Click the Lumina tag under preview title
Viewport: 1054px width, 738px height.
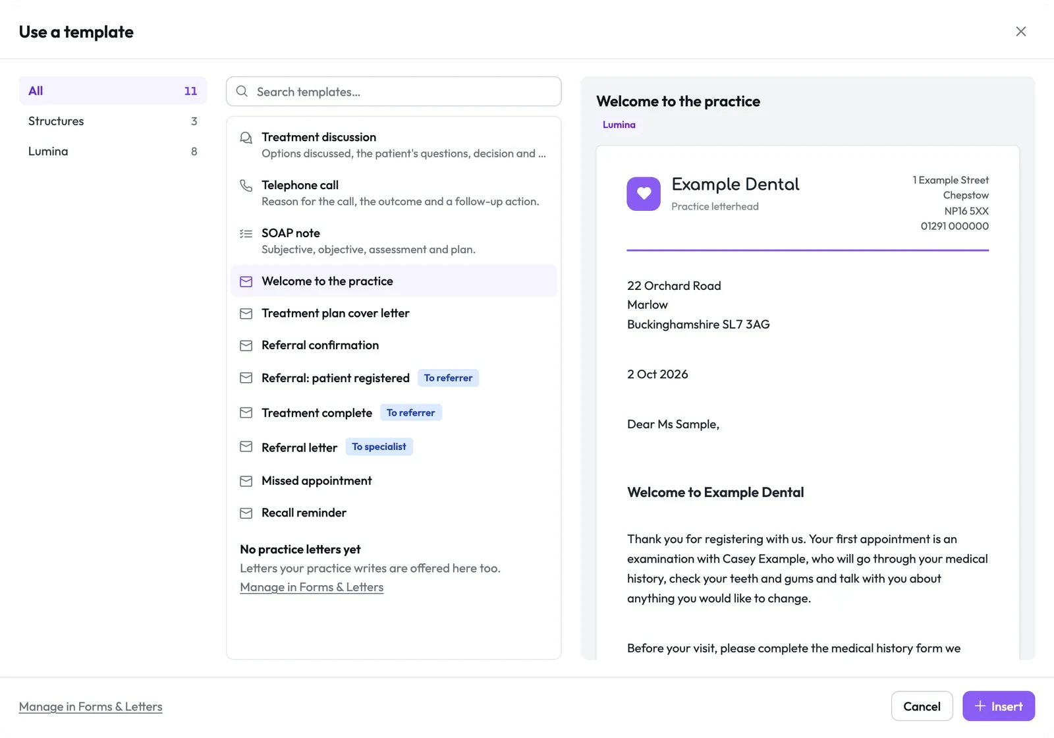619,125
